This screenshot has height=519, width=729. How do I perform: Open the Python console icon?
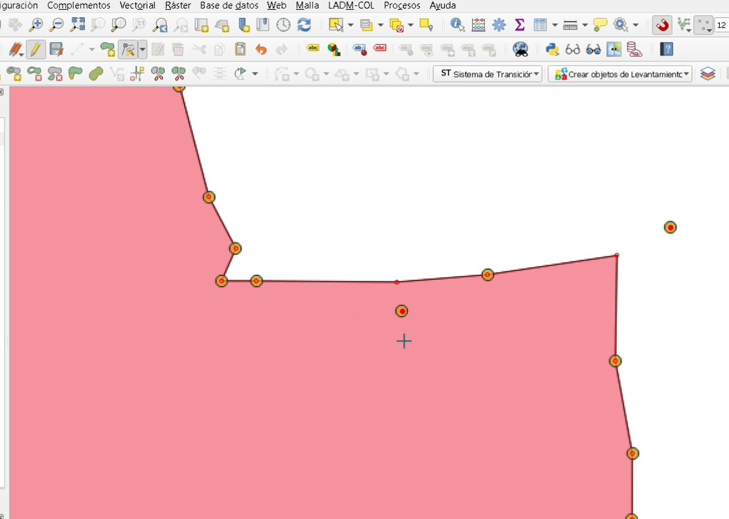(x=552, y=50)
